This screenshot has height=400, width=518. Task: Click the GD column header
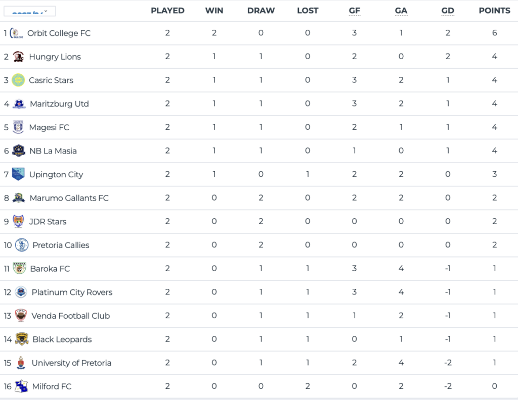coord(448,11)
